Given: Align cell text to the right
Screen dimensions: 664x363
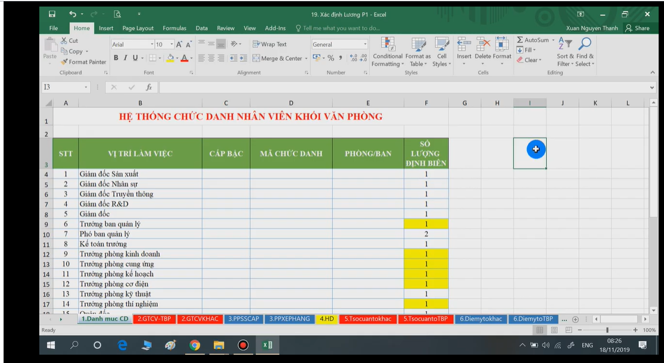Looking at the screenshot, I should click(x=221, y=58).
